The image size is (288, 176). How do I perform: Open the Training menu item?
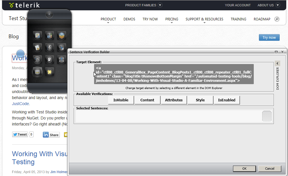pos(239,19)
